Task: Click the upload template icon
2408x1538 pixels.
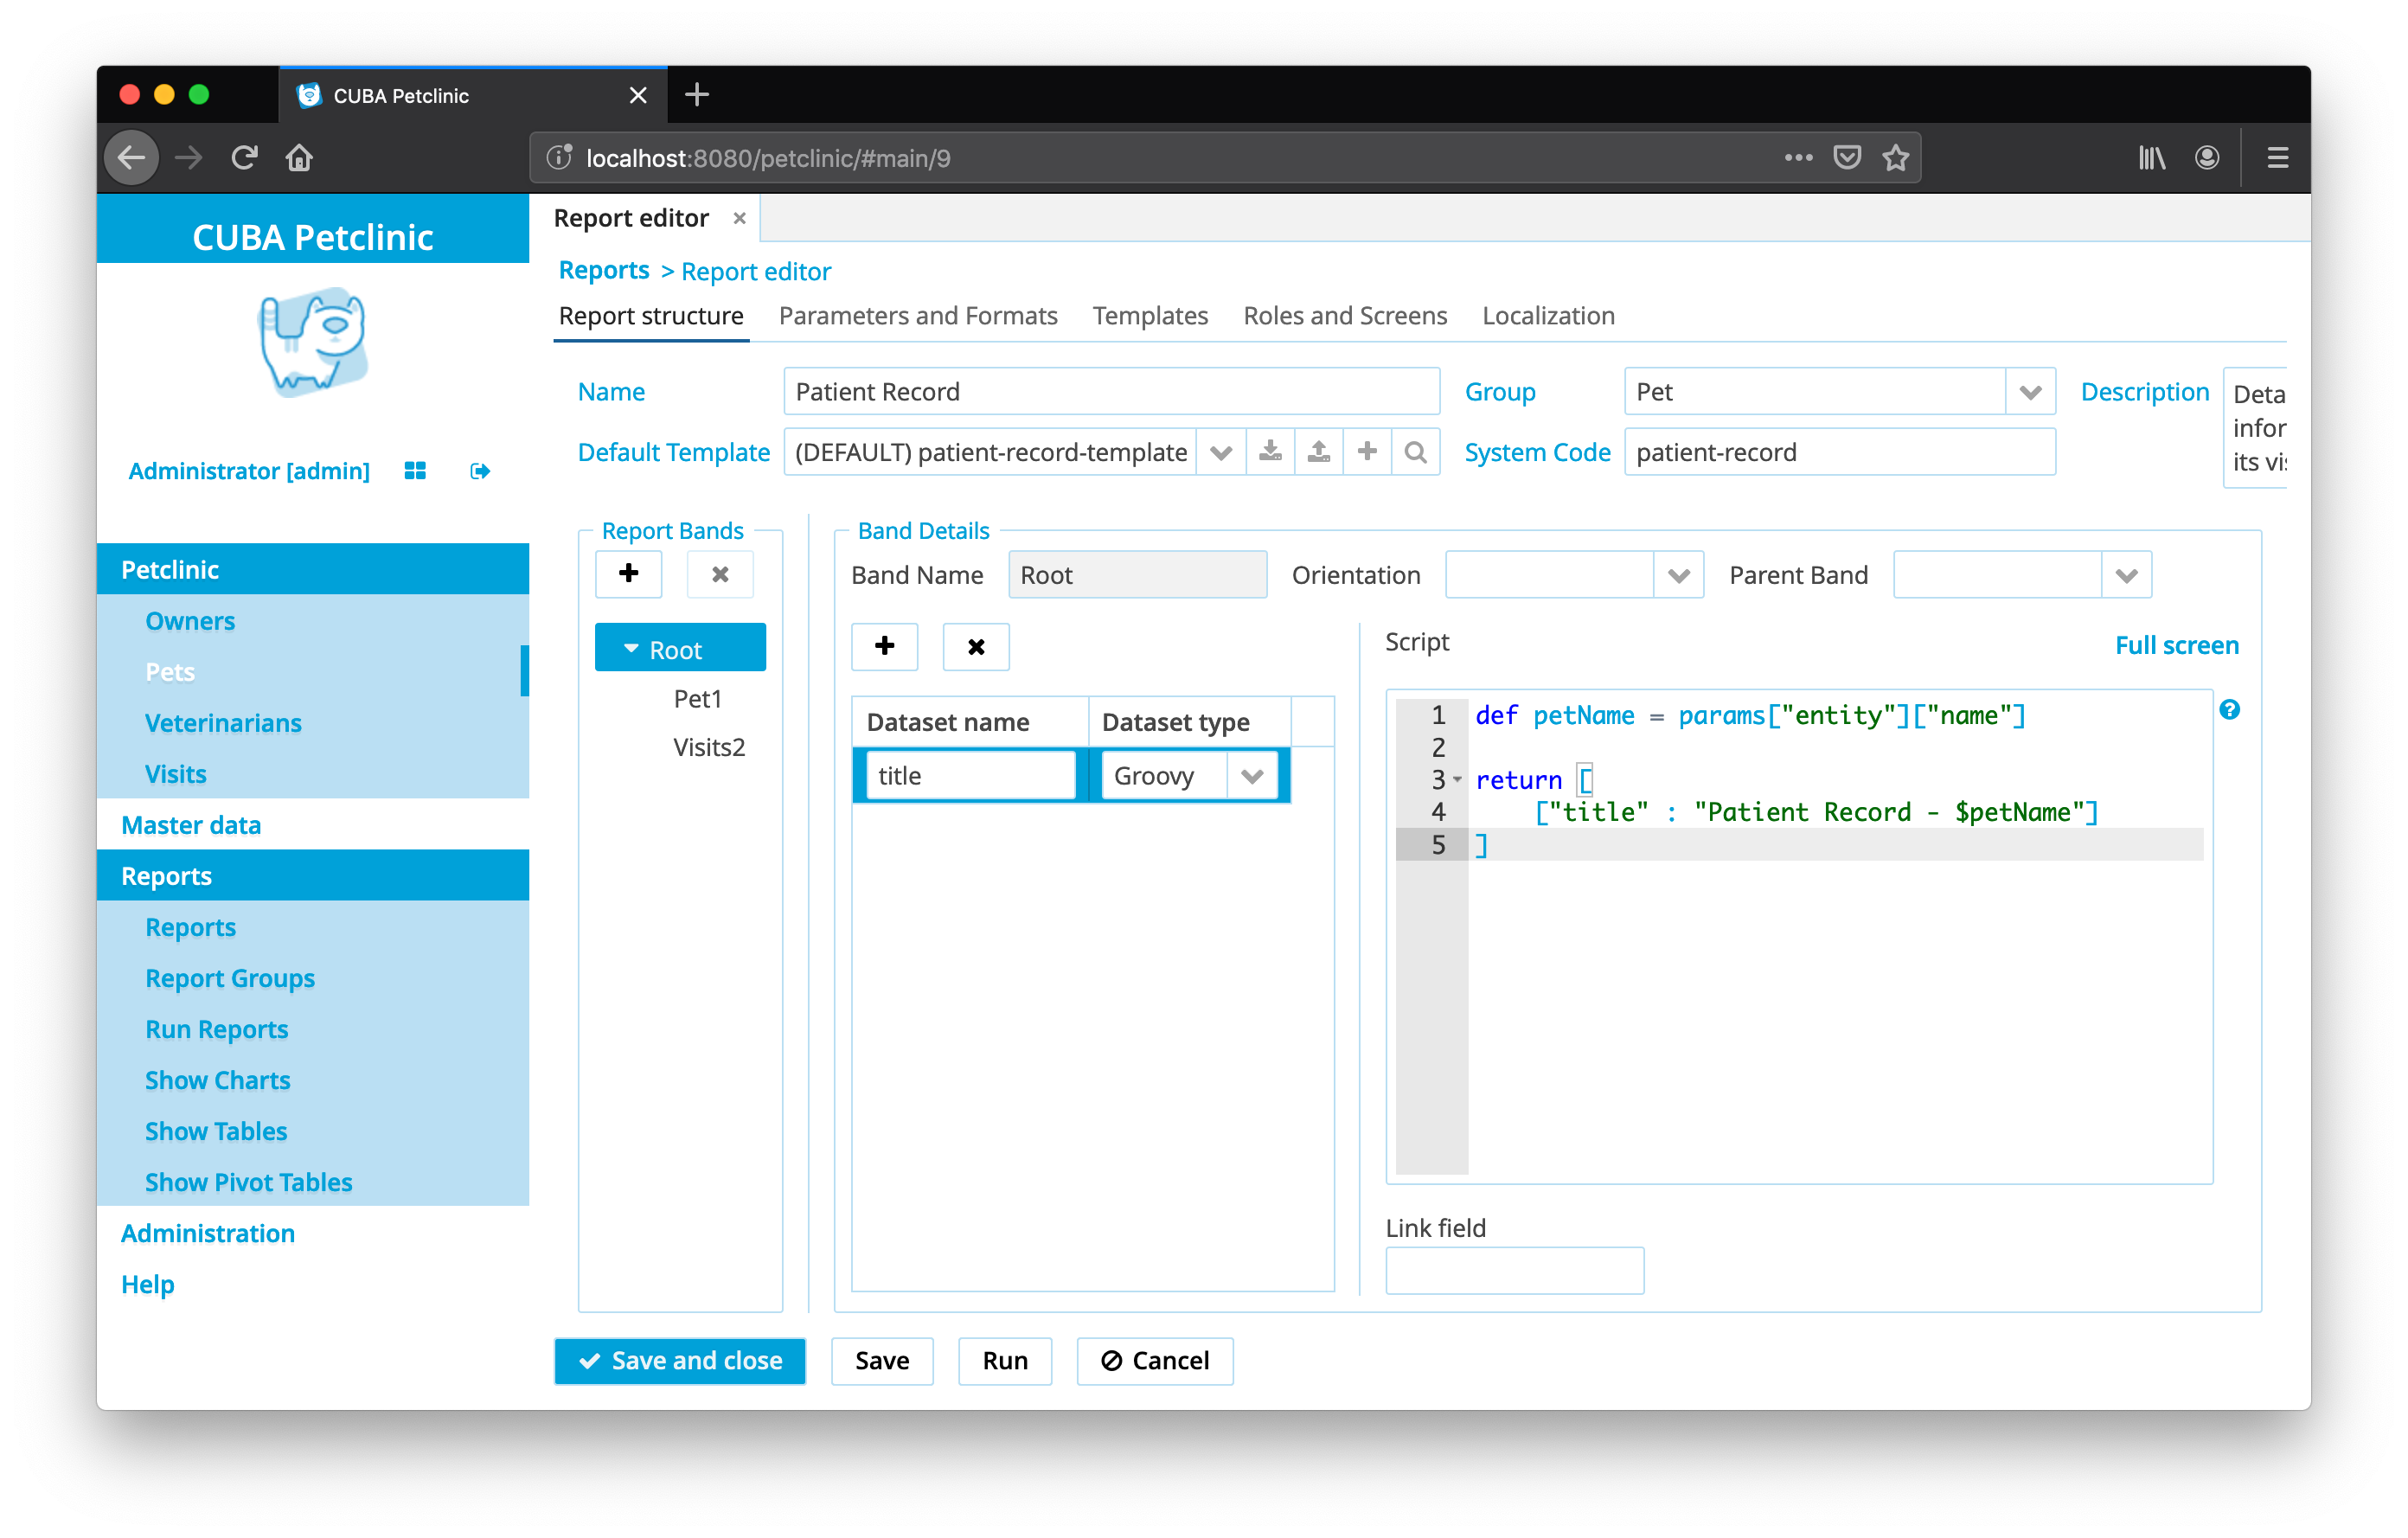Action: click(x=1319, y=452)
